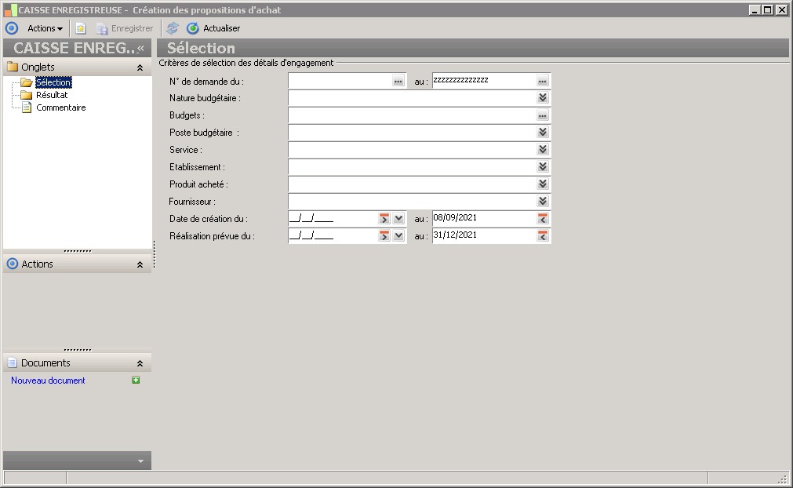
Task: Open the Budgets lookup button
Action: click(543, 115)
